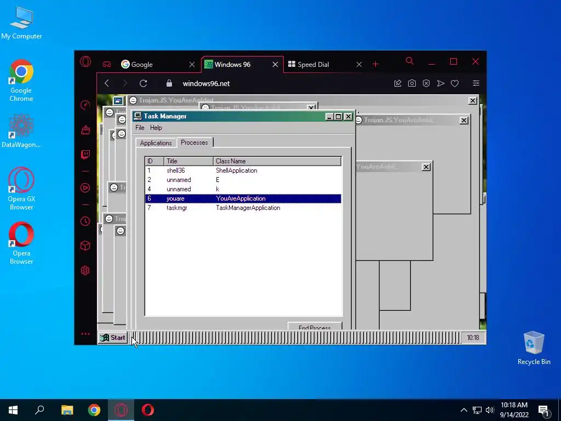Open History clock icon in sidebar

[x=85, y=221]
